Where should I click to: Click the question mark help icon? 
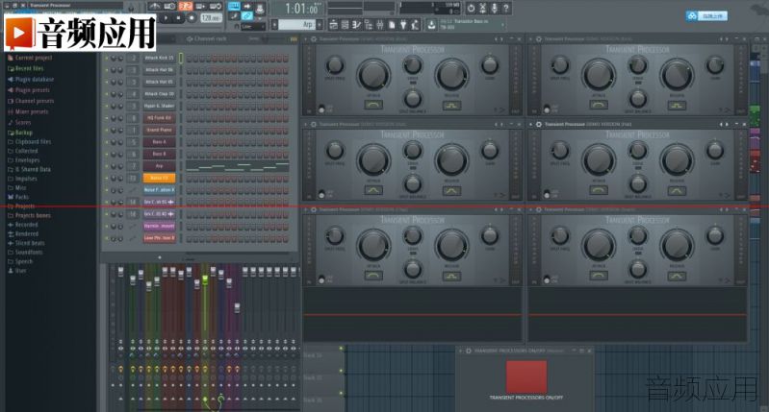[506, 8]
